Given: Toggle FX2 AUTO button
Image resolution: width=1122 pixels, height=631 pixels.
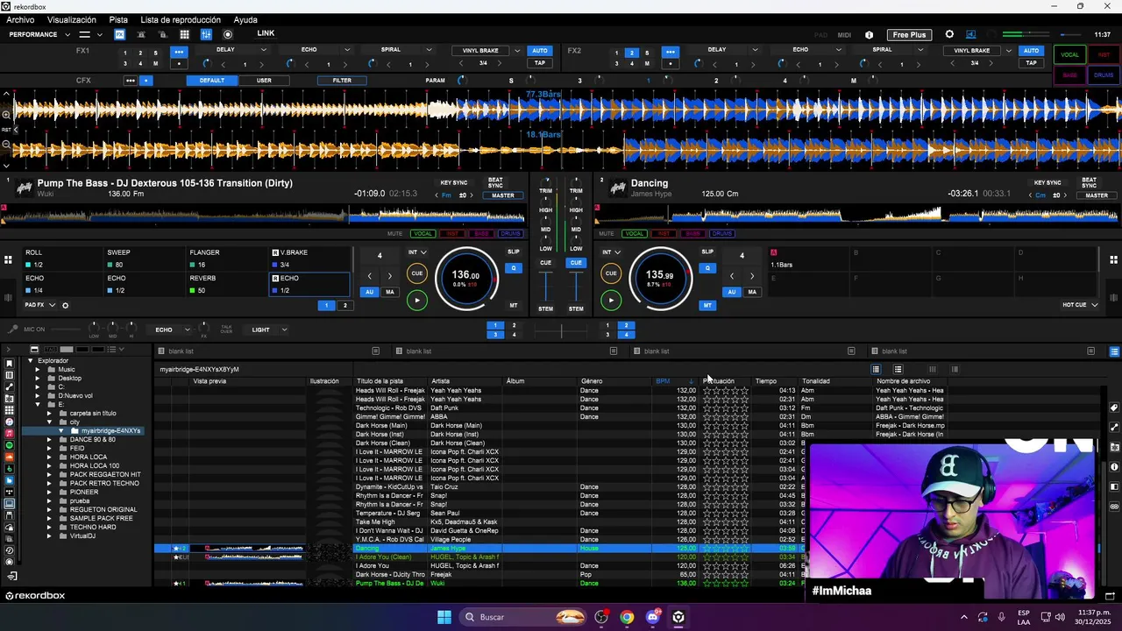Looking at the screenshot, I should click(x=1031, y=50).
